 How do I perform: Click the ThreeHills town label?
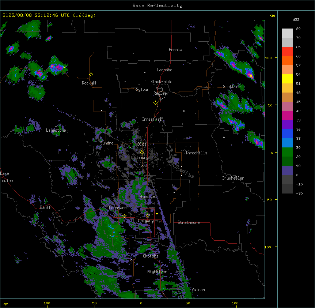[196, 153]
